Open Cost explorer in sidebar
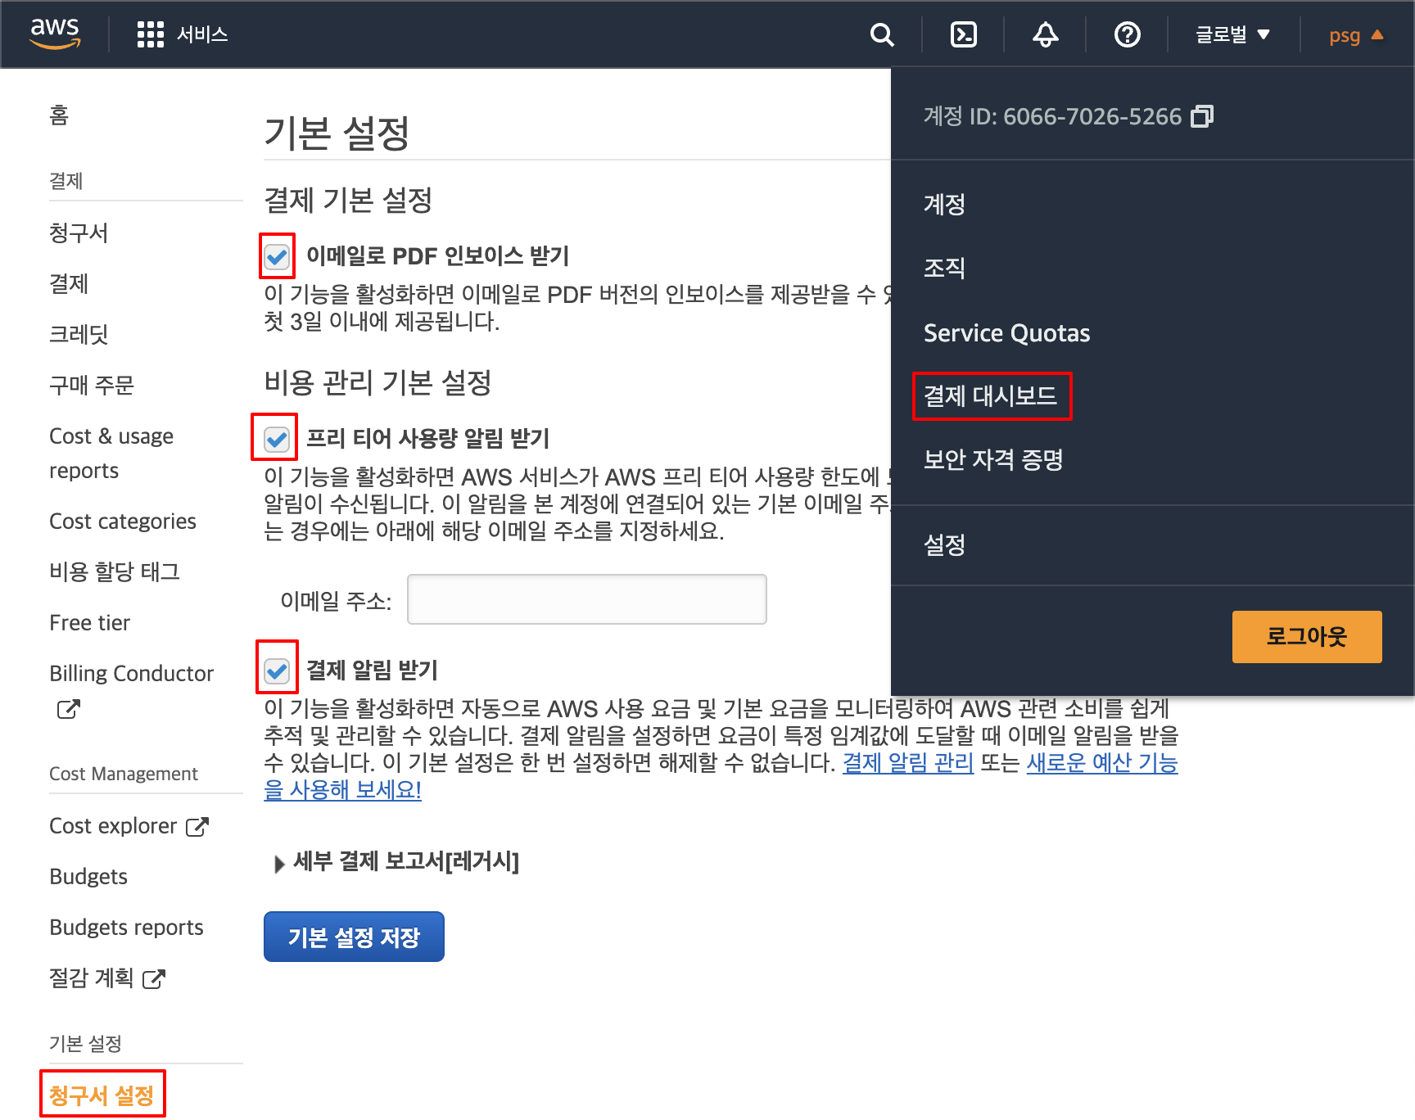 pyautogui.click(x=113, y=826)
